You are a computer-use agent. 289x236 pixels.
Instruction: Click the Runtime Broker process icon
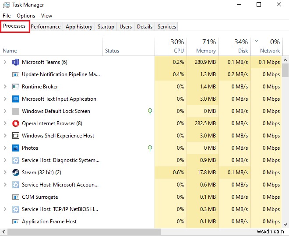16,87
